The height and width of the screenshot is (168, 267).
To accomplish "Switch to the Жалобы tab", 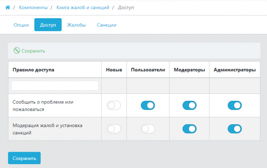I will 76,25.
